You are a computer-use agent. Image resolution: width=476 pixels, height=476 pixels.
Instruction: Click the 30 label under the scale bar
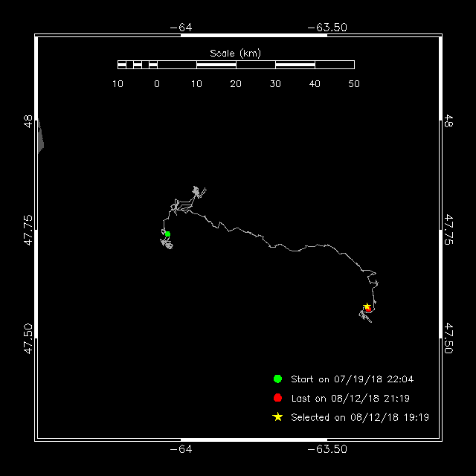click(x=275, y=84)
